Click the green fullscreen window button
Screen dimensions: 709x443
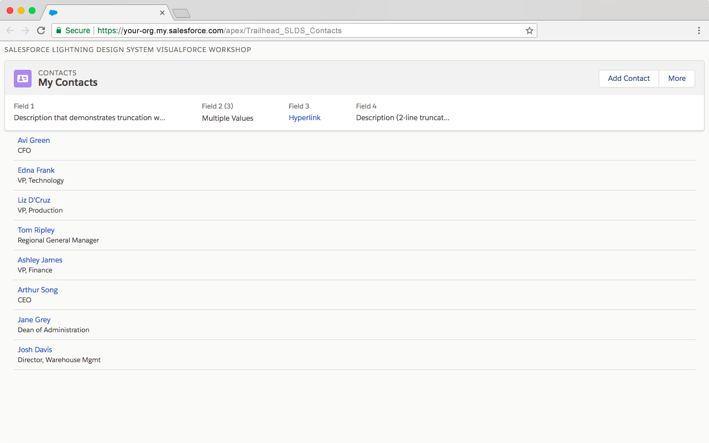pos(32,11)
